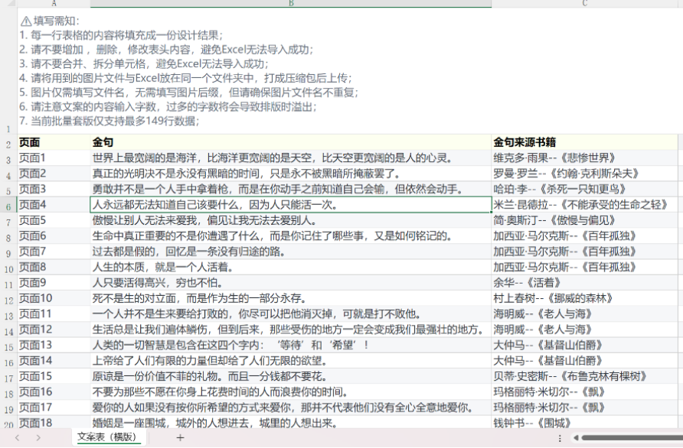Select source cell 米兰·昆德拉--《不能承受的生命之轻》
This screenshot has height=448, width=683.
[584, 205]
